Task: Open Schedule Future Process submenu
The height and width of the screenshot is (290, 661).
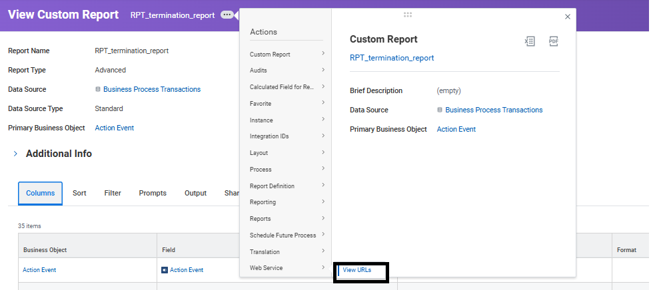Action: (287, 235)
